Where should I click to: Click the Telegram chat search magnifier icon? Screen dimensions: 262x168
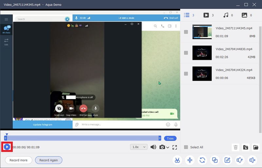click(155, 26)
